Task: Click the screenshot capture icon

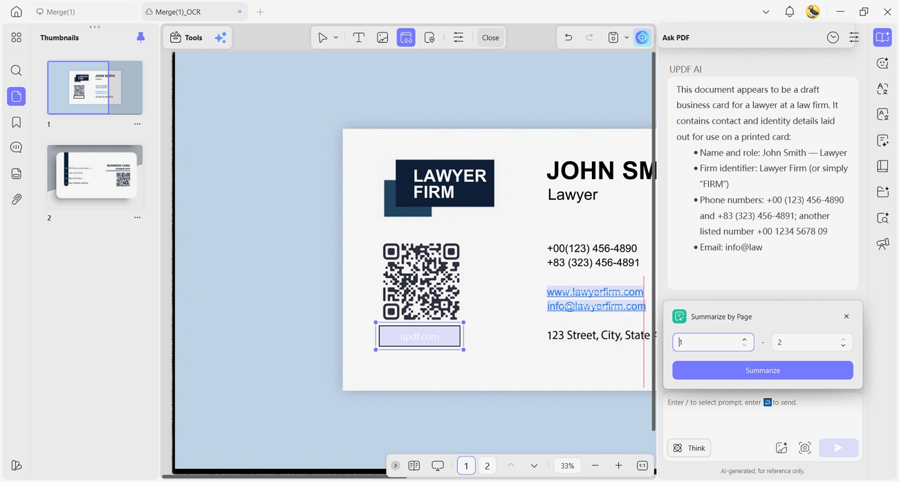Action: (x=805, y=448)
